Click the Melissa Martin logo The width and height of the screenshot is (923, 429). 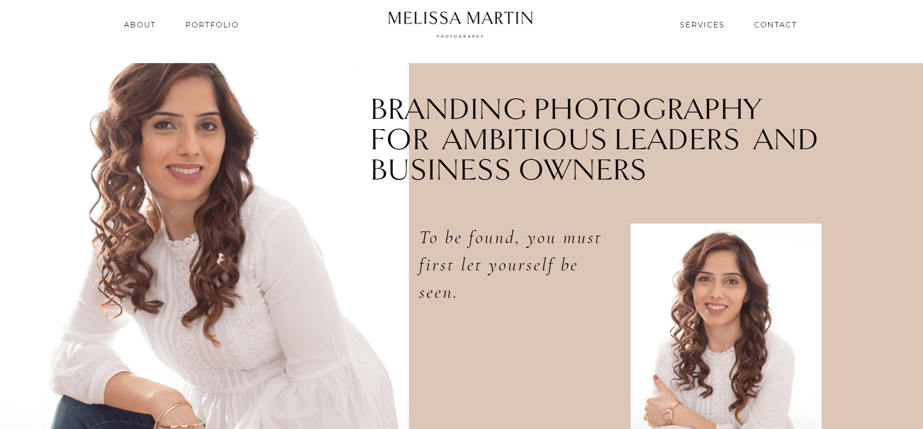point(460,19)
